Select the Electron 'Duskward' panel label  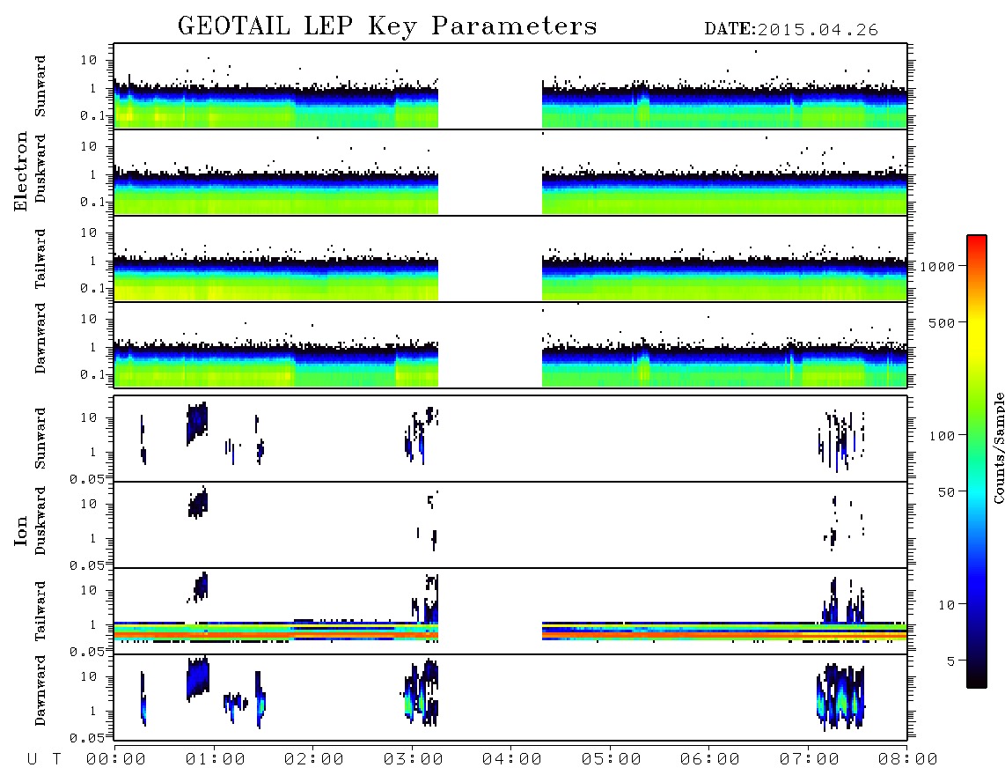coord(40,168)
